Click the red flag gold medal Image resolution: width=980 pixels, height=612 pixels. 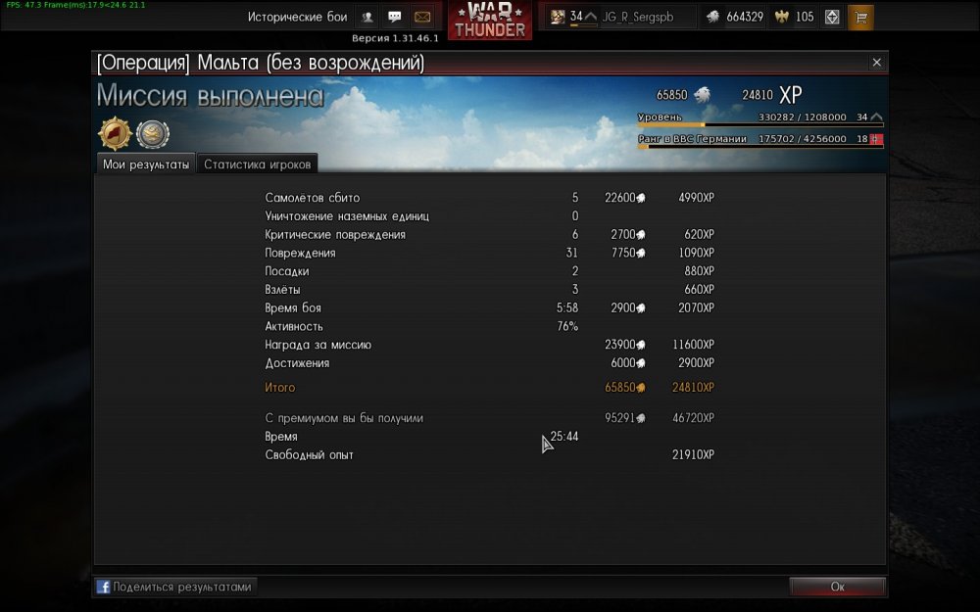click(115, 133)
